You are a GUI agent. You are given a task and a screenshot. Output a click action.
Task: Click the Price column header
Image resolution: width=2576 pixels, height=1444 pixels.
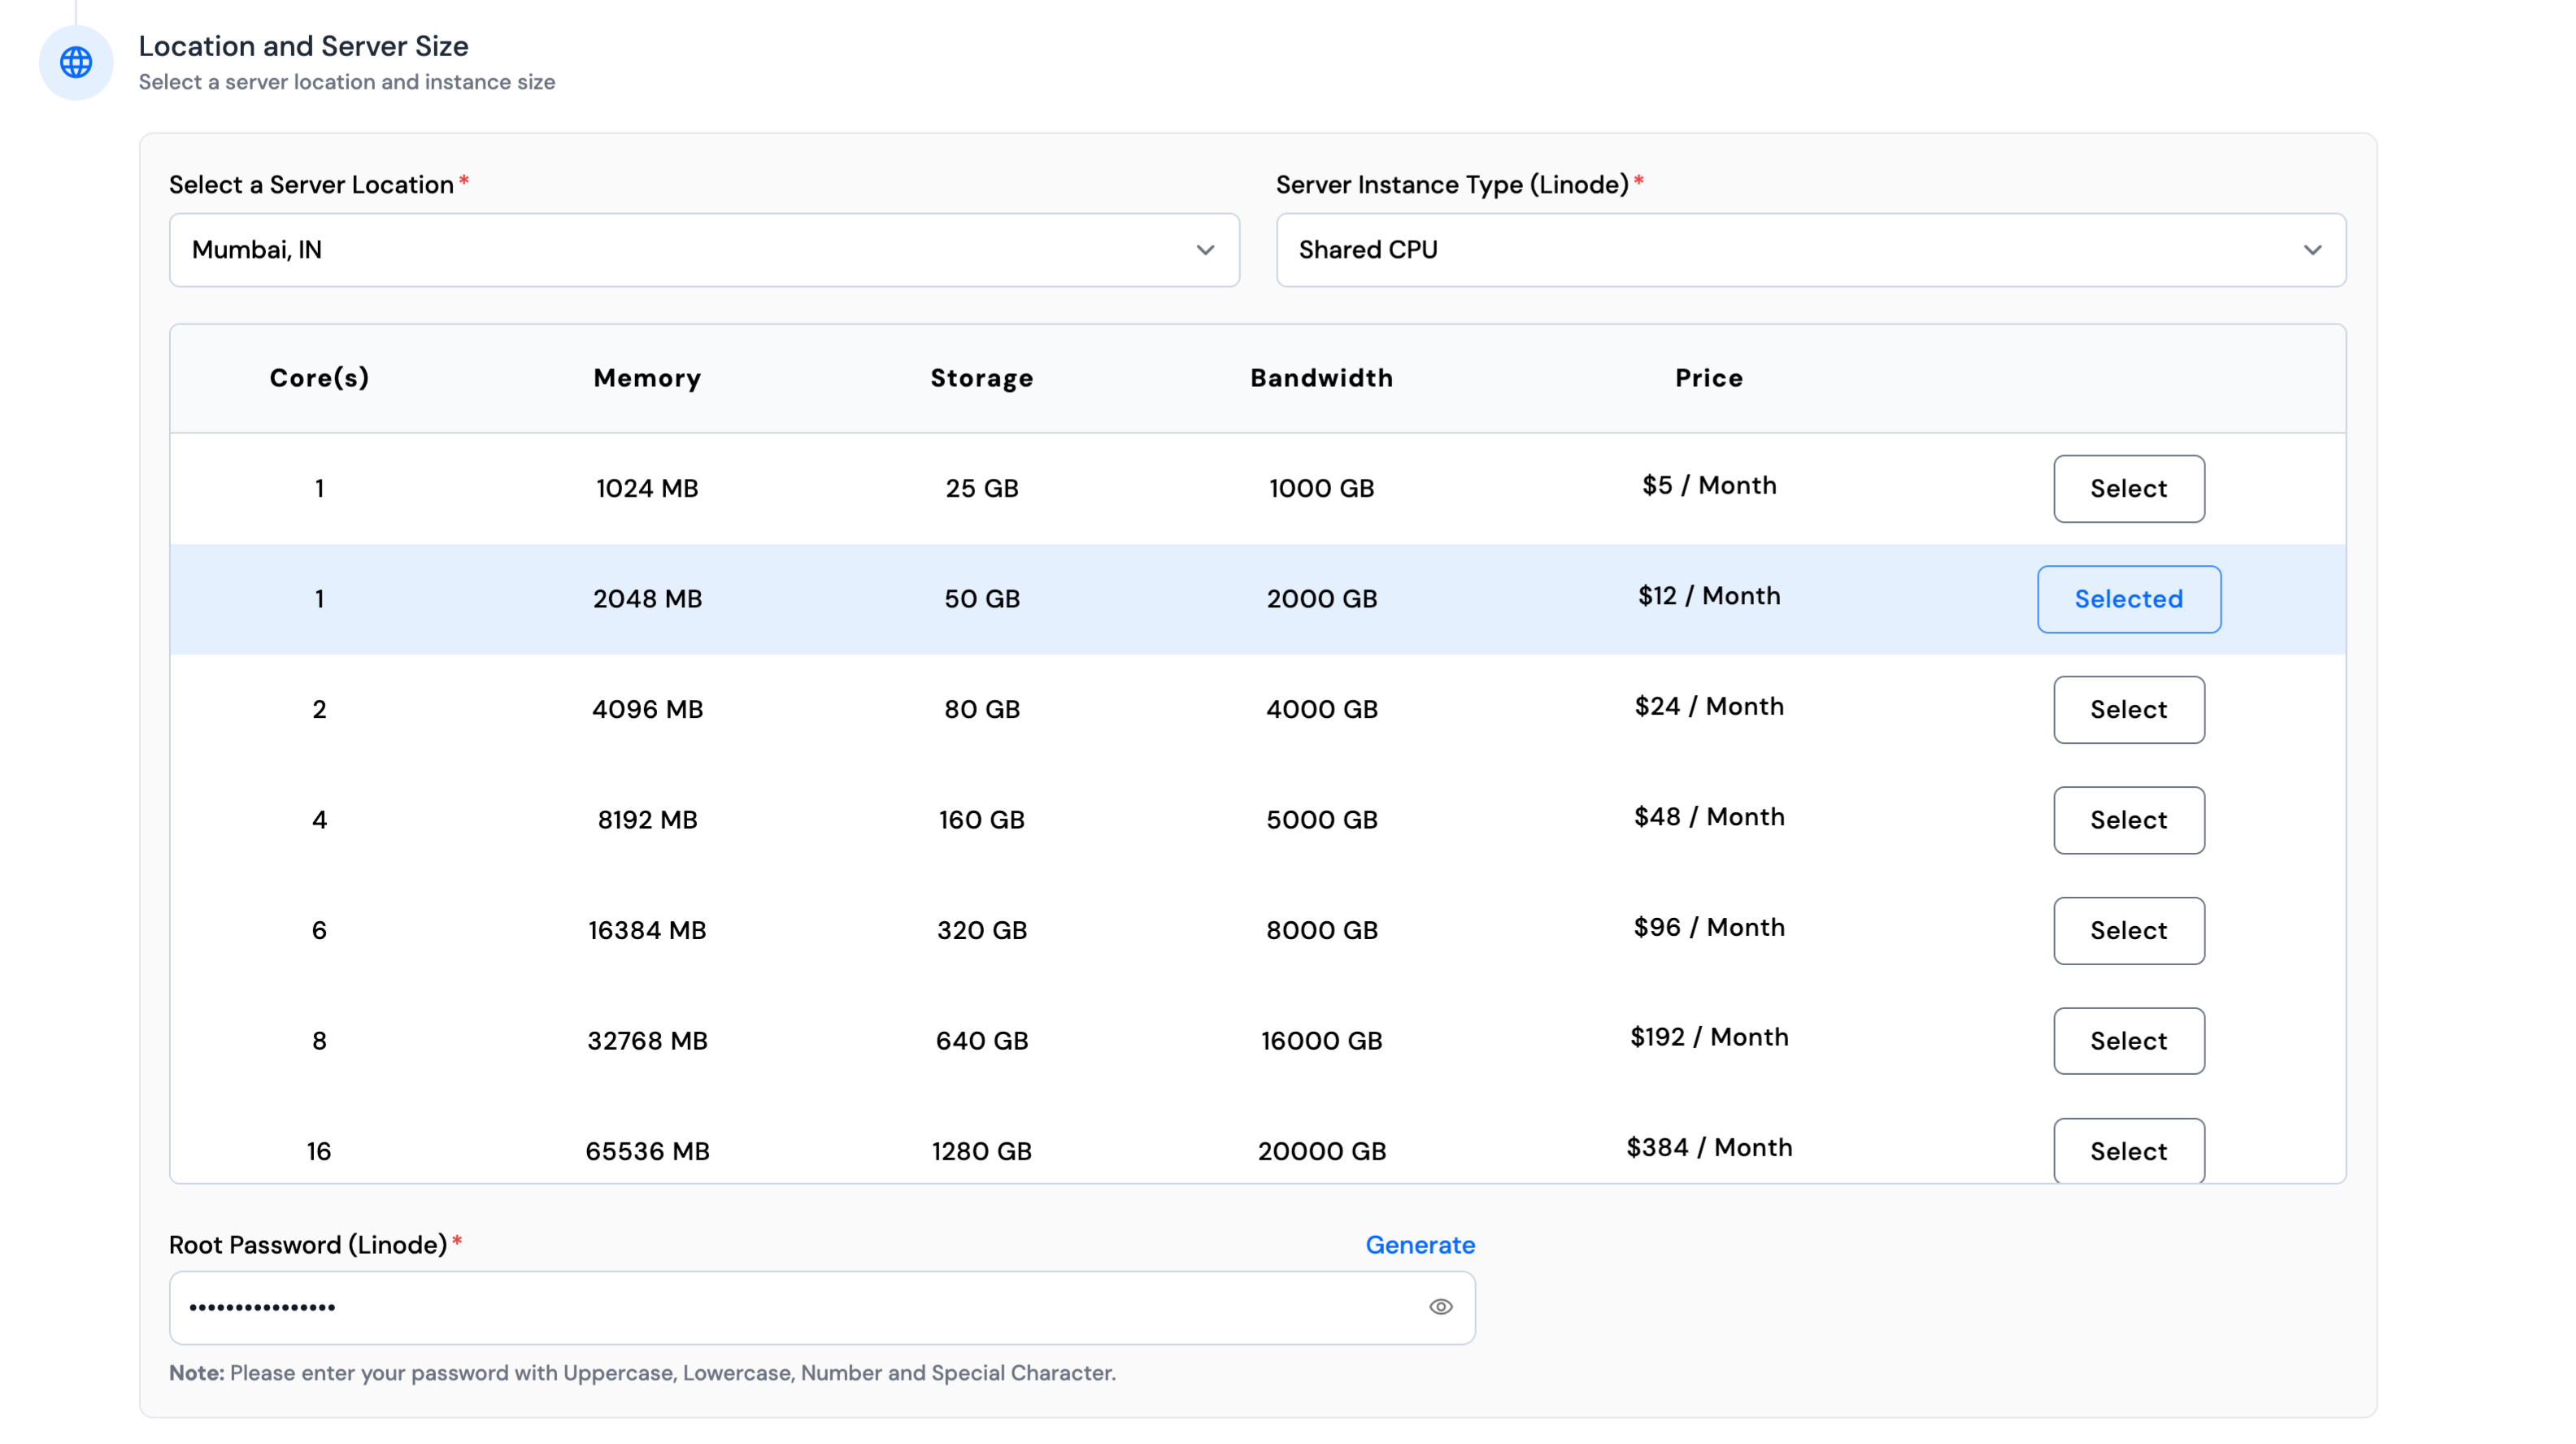coord(1708,378)
